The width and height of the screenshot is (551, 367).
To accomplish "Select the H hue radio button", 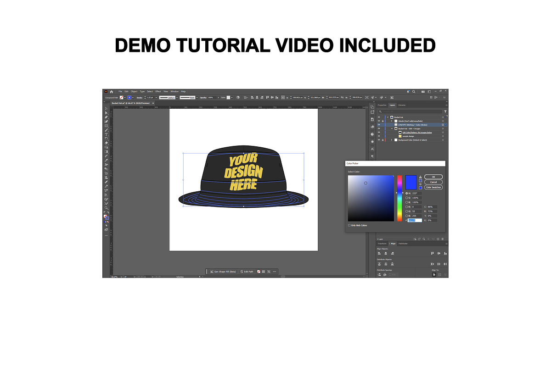I will tap(406, 193).
